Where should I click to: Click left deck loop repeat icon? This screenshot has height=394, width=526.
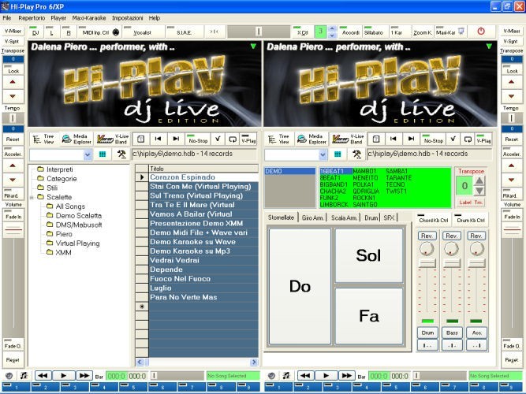(x=233, y=139)
